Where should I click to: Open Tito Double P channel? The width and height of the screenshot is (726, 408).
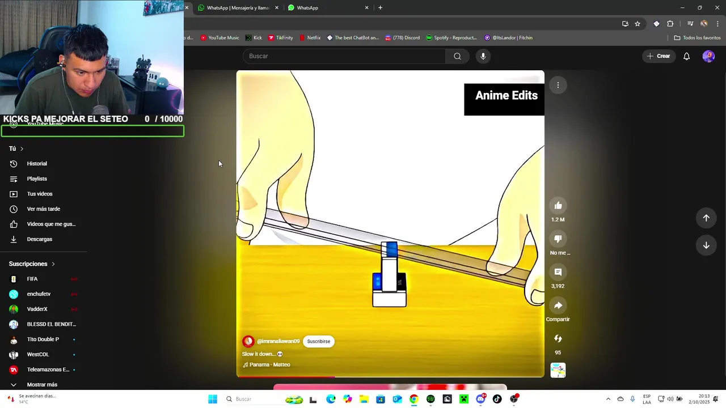[44, 339]
